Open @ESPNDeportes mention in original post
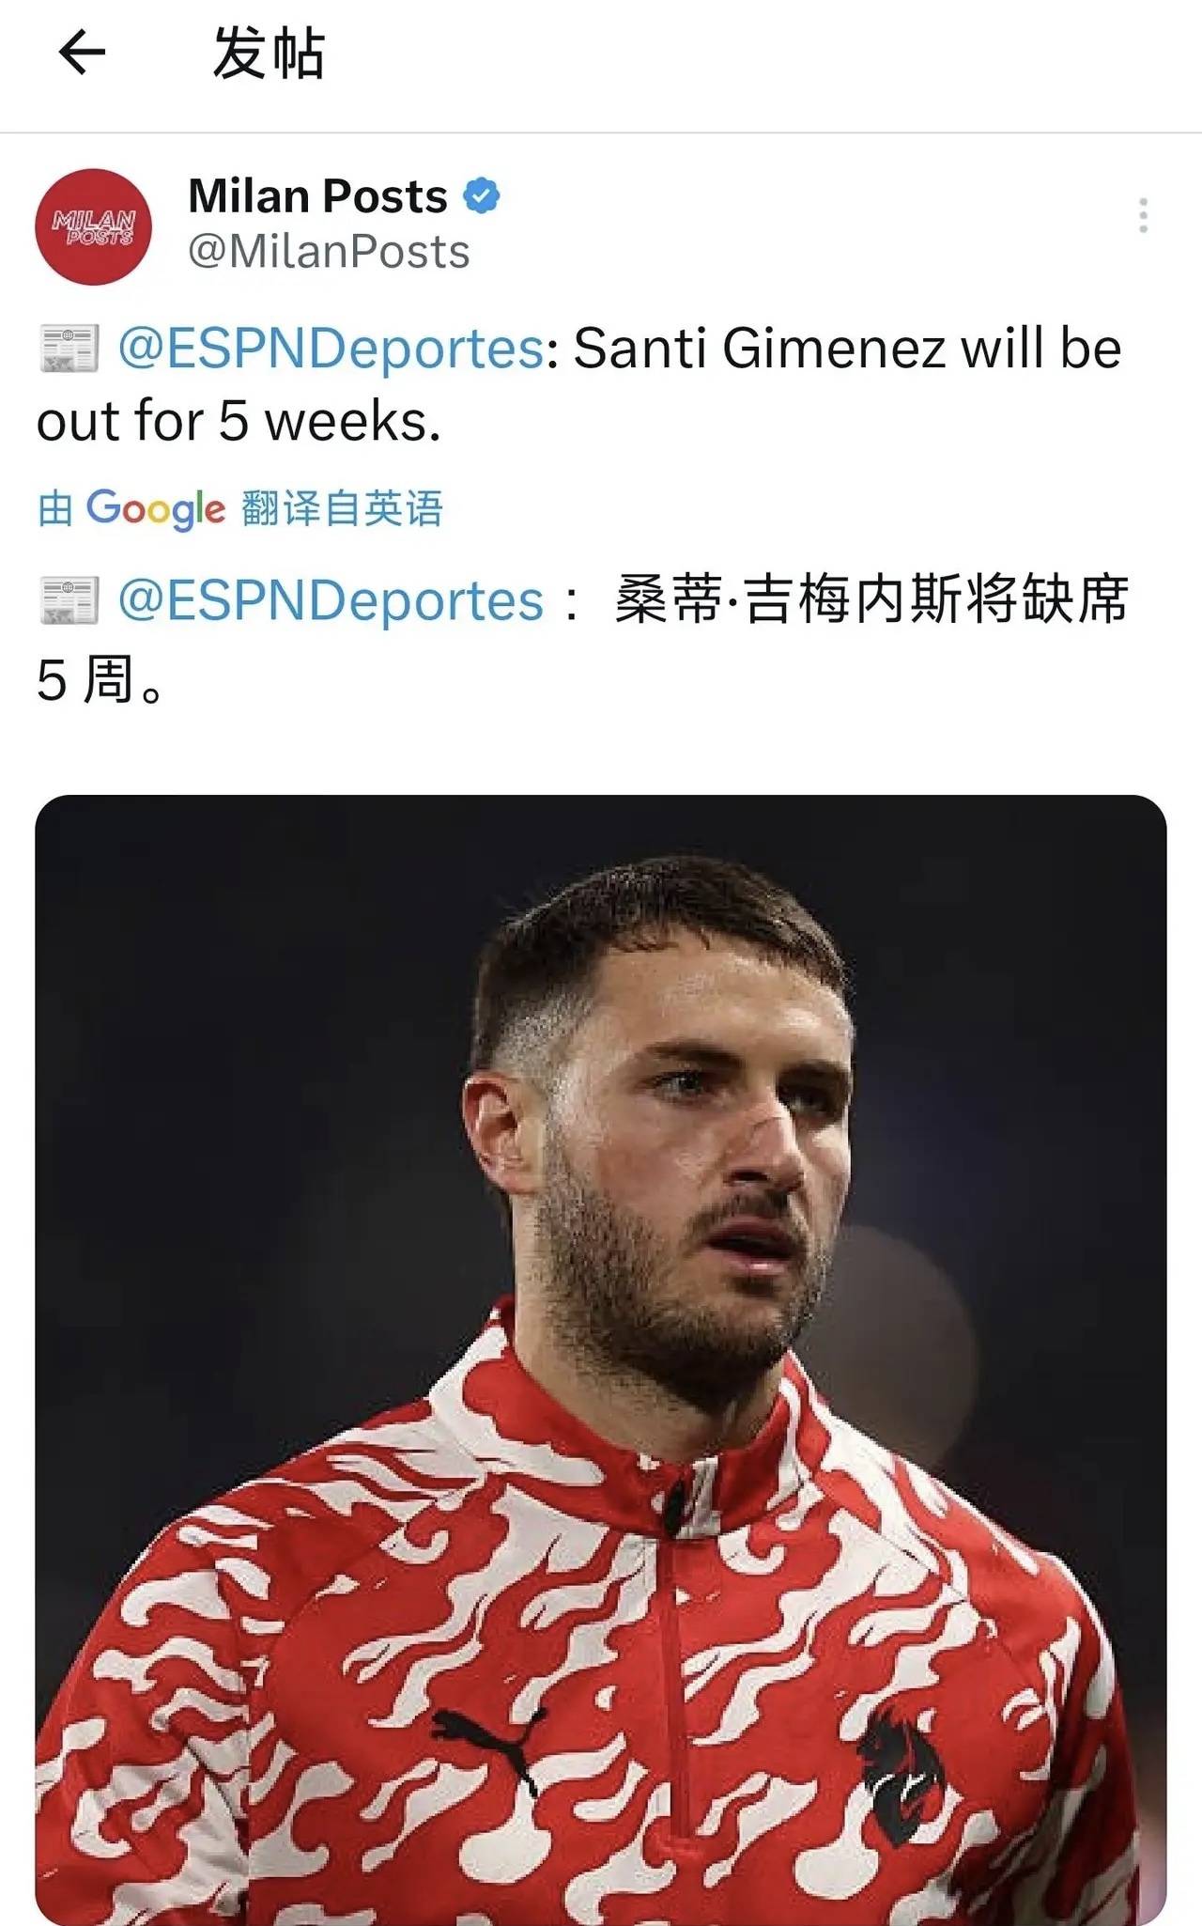Viewport: 1202px width, 1926px height. pyautogui.click(x=331, y=349)
